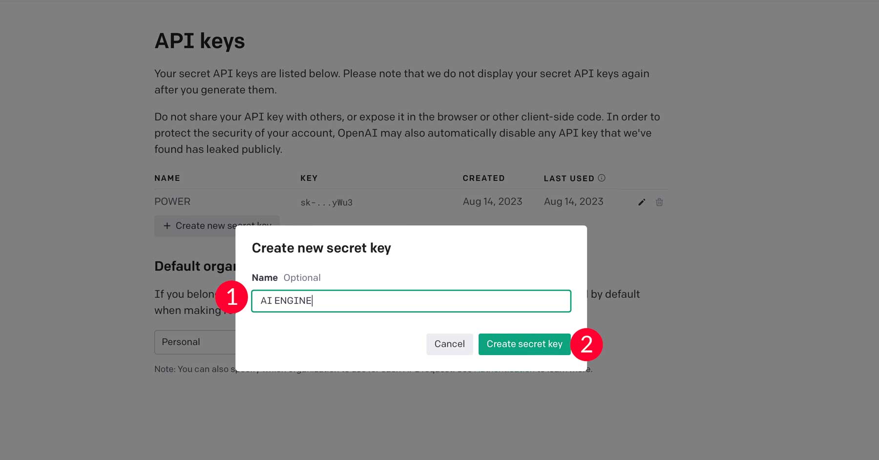The height and width of the screenshot is (460, 879).
Task: Click the plus icon on Create new secret key
Action: tap(167, 226)
